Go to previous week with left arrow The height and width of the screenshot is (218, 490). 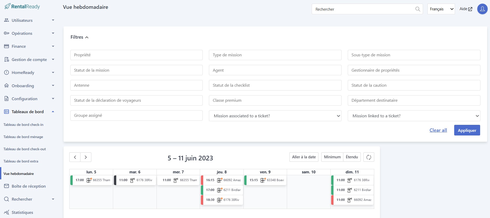click(75, 157)
